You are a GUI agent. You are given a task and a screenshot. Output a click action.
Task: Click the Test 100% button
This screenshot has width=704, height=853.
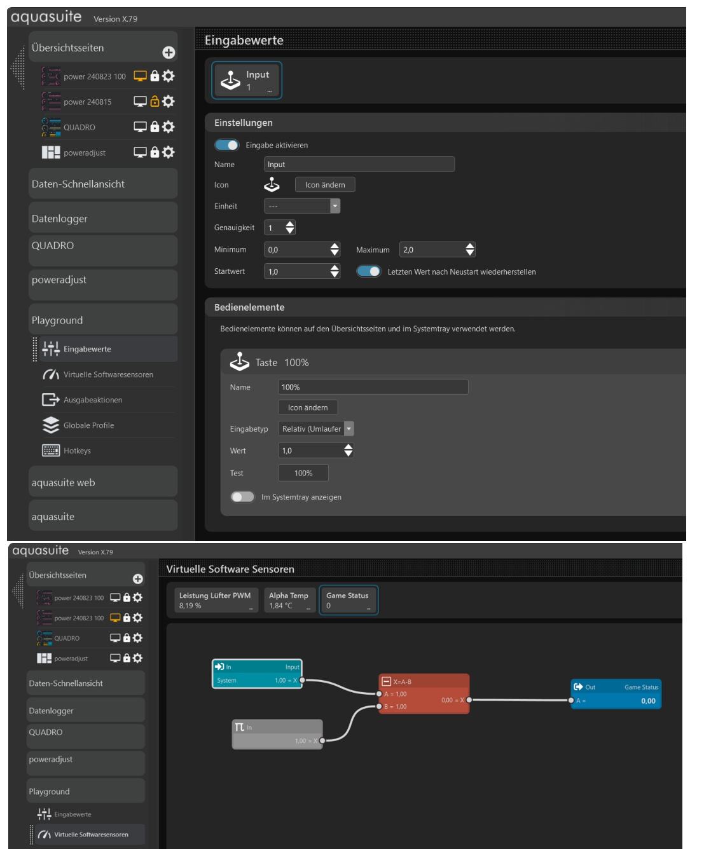303,473
